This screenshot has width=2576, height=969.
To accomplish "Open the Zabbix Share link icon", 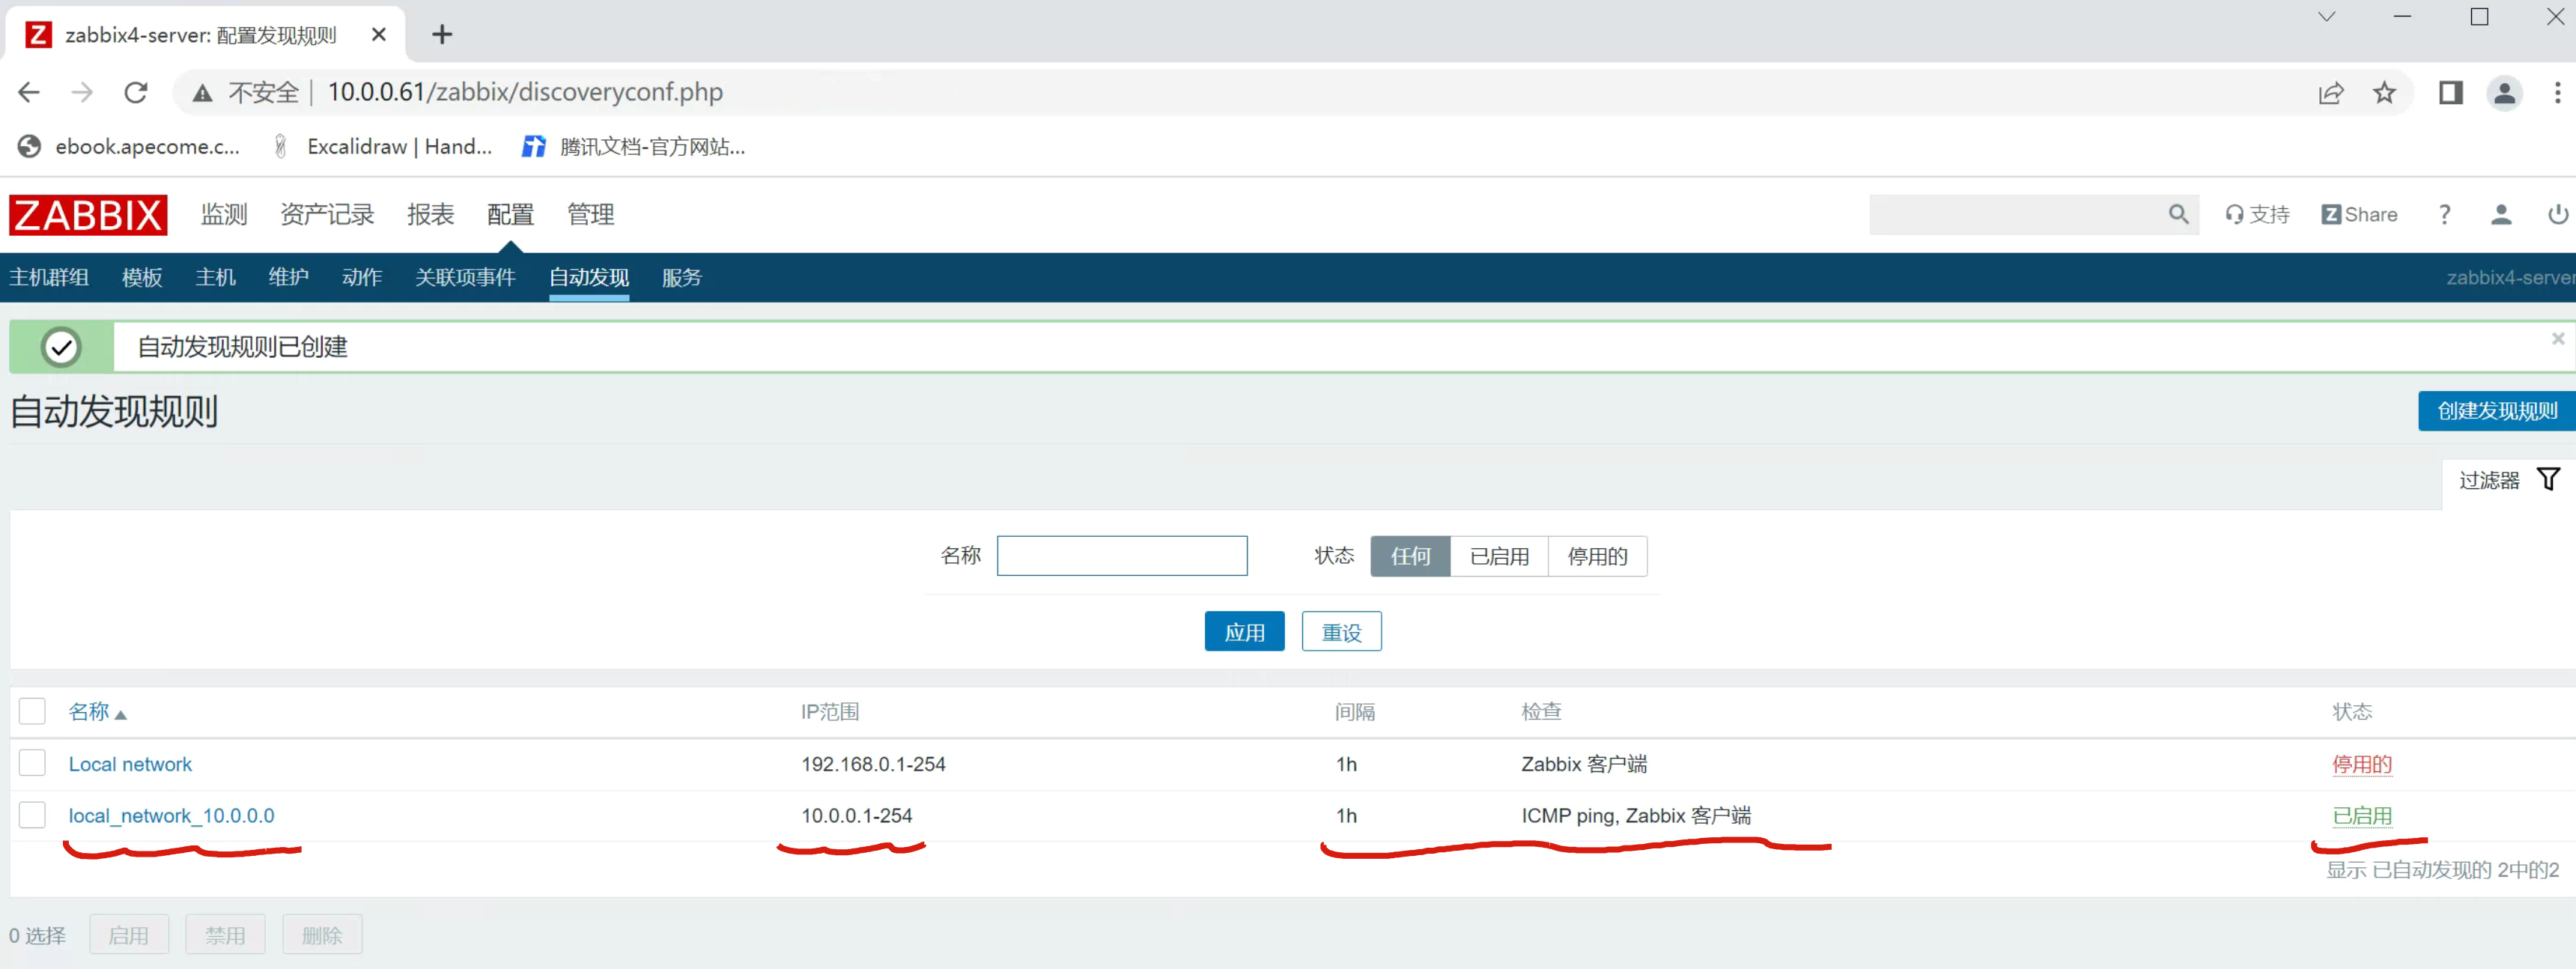I will pyautogui.click(x=2331, y=215).
